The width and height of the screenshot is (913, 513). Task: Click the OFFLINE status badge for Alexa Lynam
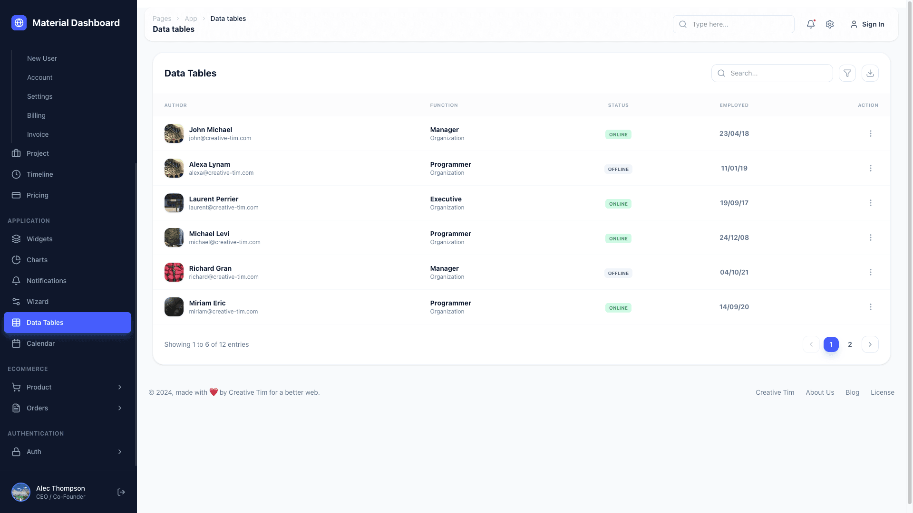coord(618,169)
